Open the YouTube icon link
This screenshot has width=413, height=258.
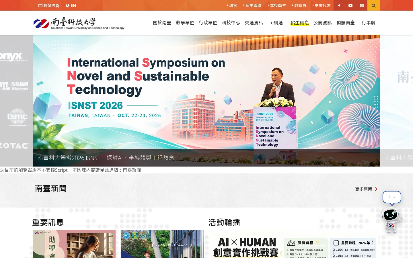click(x=350, y=5)
